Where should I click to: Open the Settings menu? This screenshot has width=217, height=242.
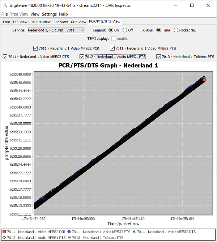point(49,14)
